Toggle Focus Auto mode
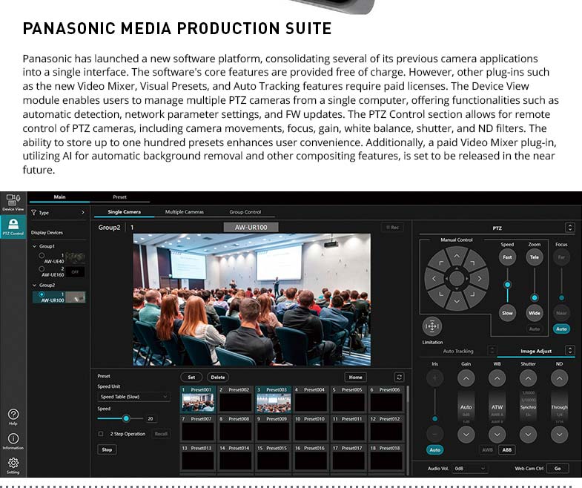Viewport: 582px width, 488px height. pyautogui.click(x=561, y=329)
